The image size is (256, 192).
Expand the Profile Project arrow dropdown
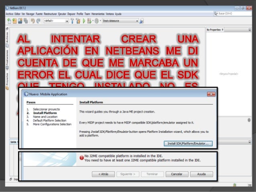[100, 21]
